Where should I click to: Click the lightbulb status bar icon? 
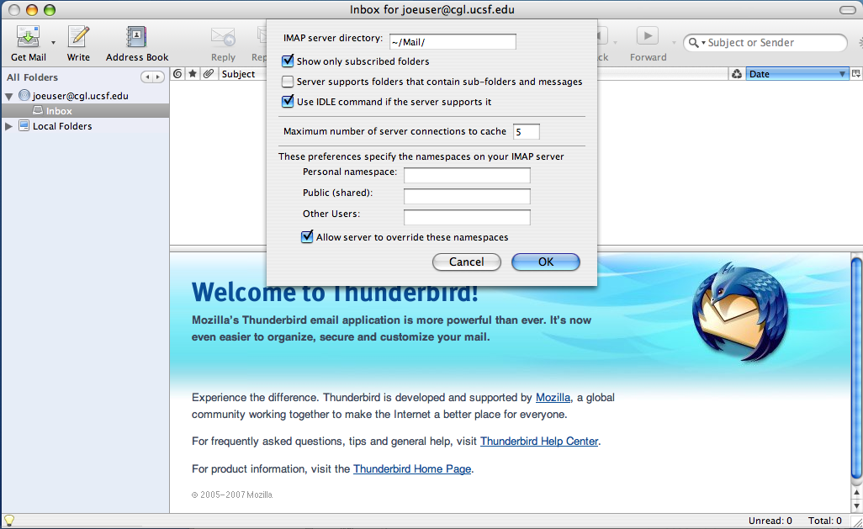(x=8, y=521)
